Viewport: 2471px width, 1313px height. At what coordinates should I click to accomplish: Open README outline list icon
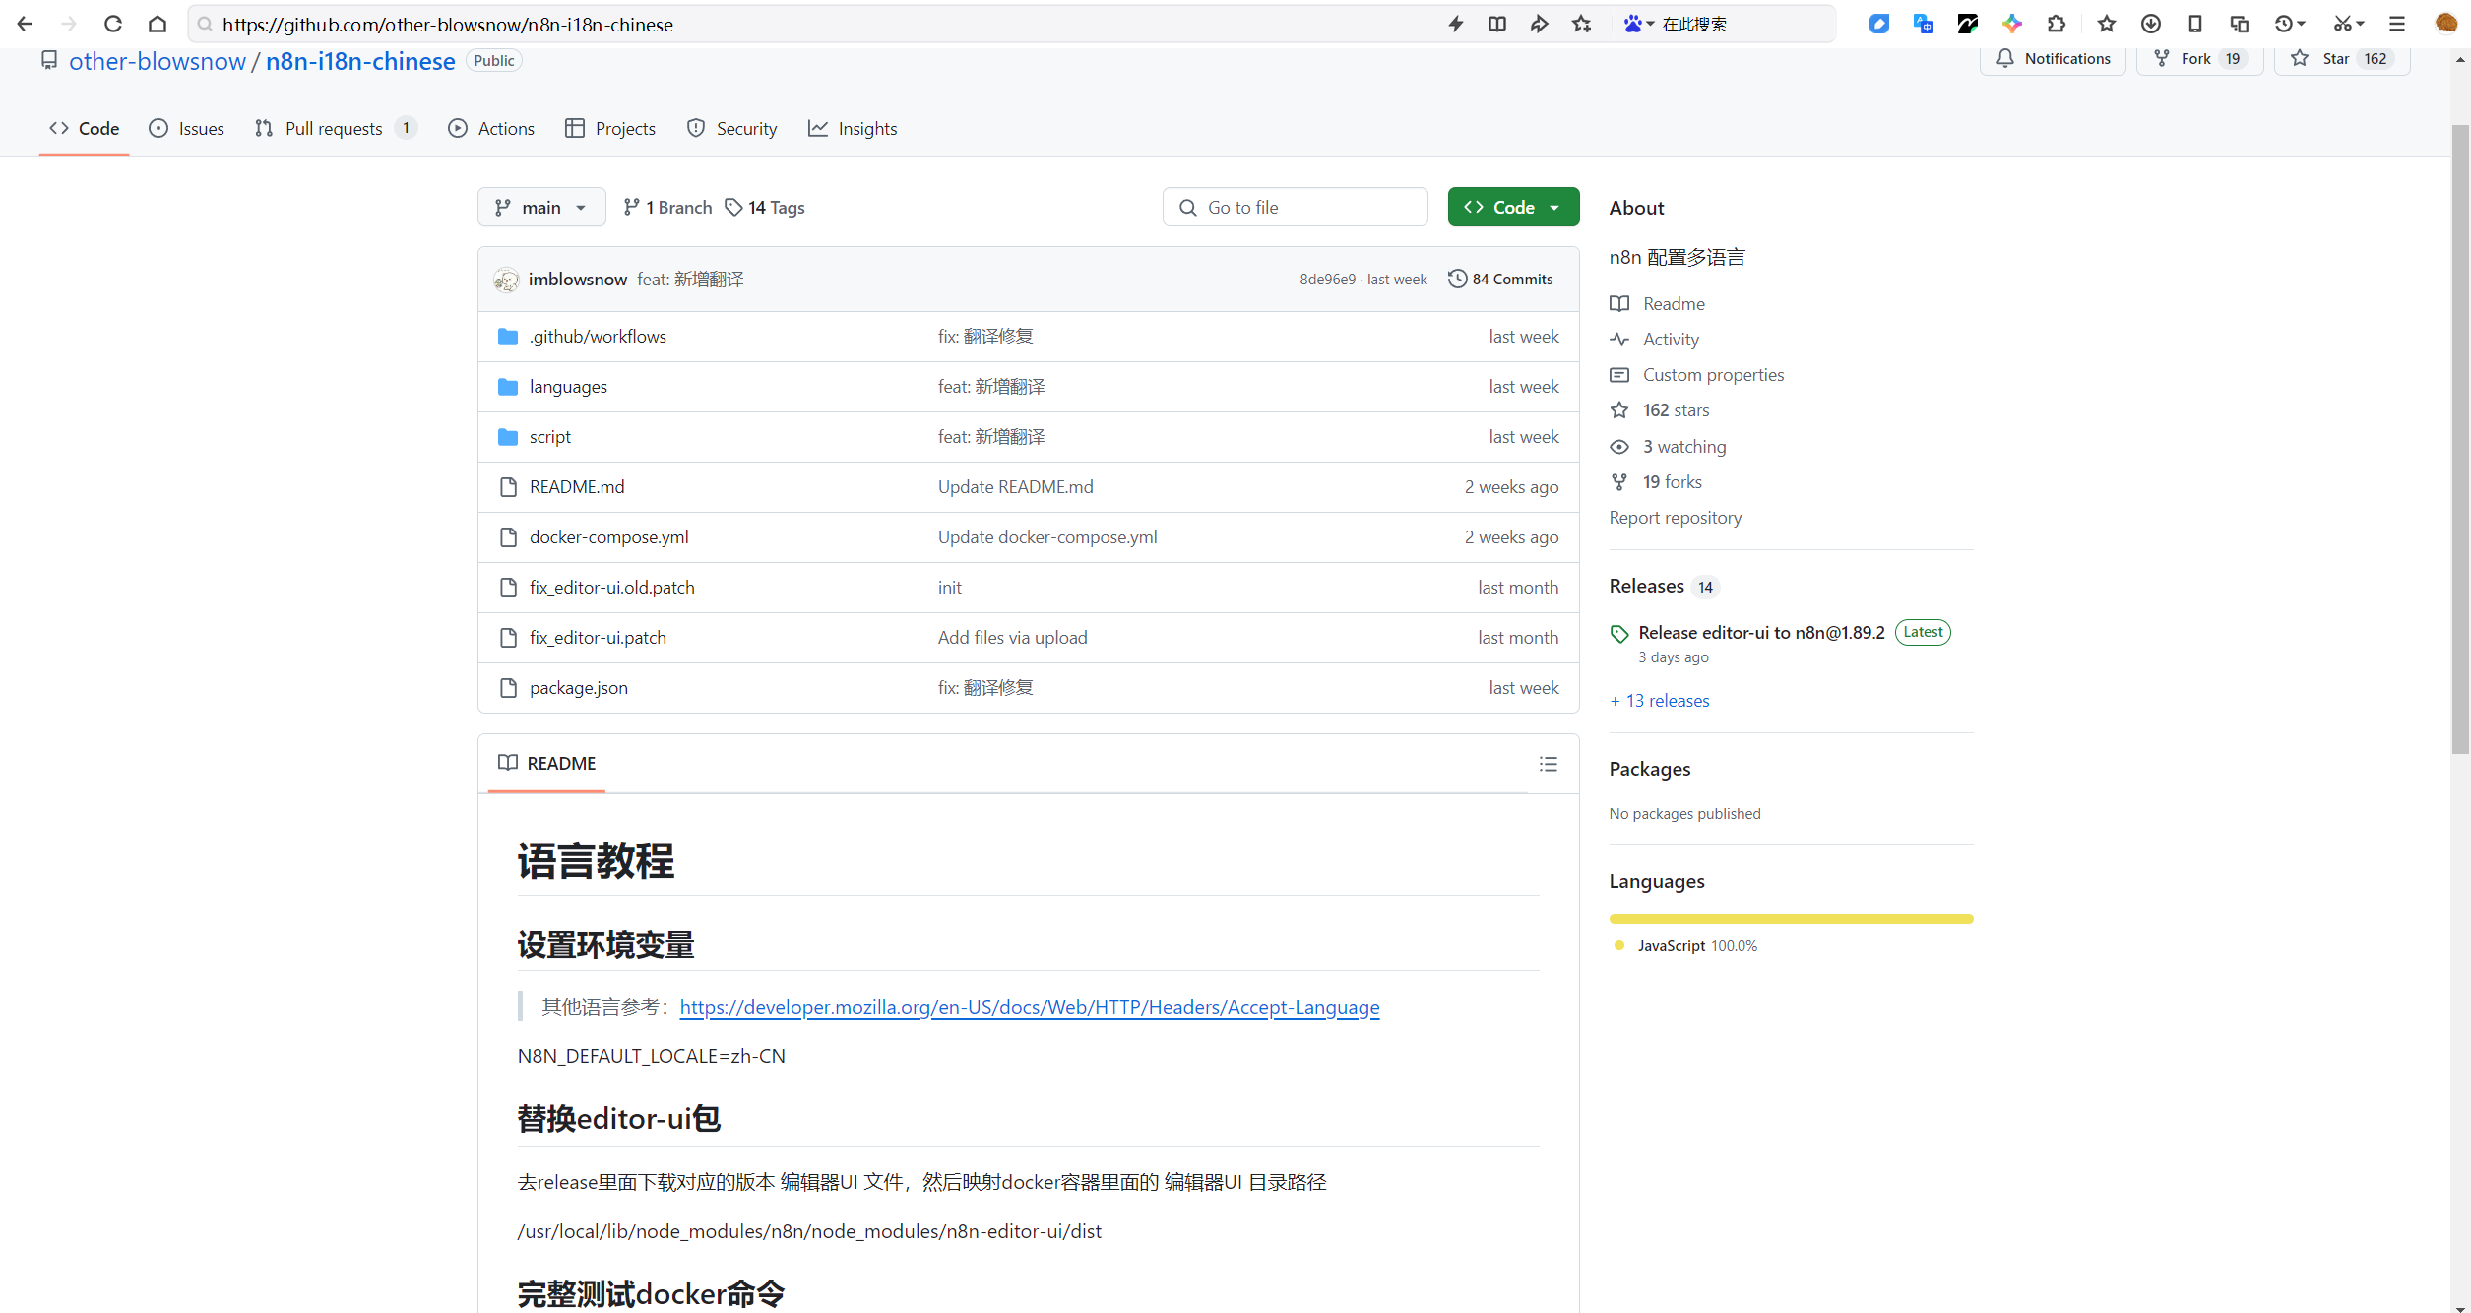(1548, 764)
